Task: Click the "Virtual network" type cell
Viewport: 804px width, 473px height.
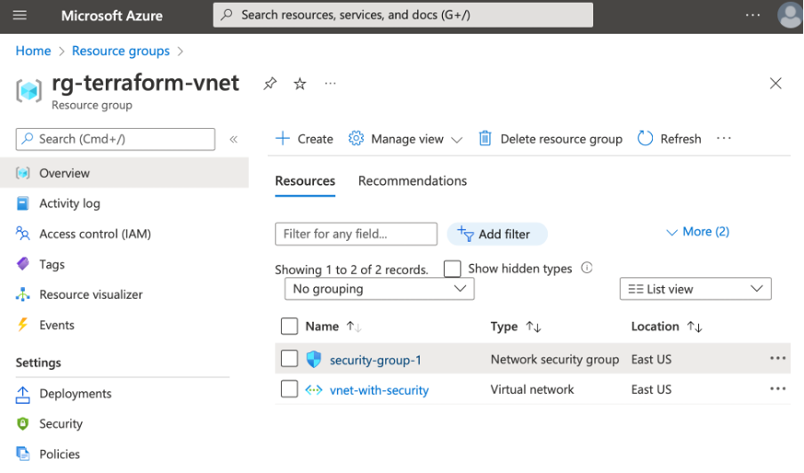Action: 532,389
